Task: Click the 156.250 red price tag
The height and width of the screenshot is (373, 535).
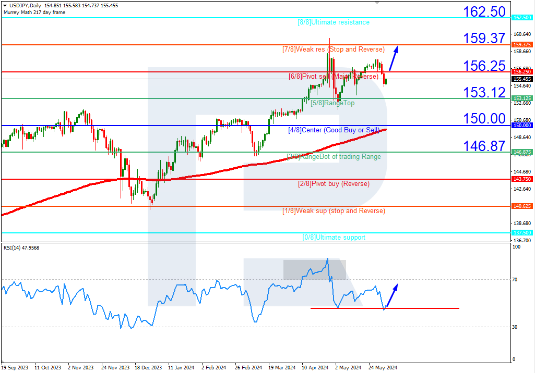Action: pos(521,71)
